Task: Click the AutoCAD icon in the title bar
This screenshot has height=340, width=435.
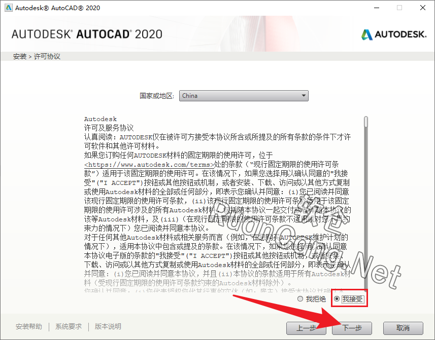Action: pos(7,8)
